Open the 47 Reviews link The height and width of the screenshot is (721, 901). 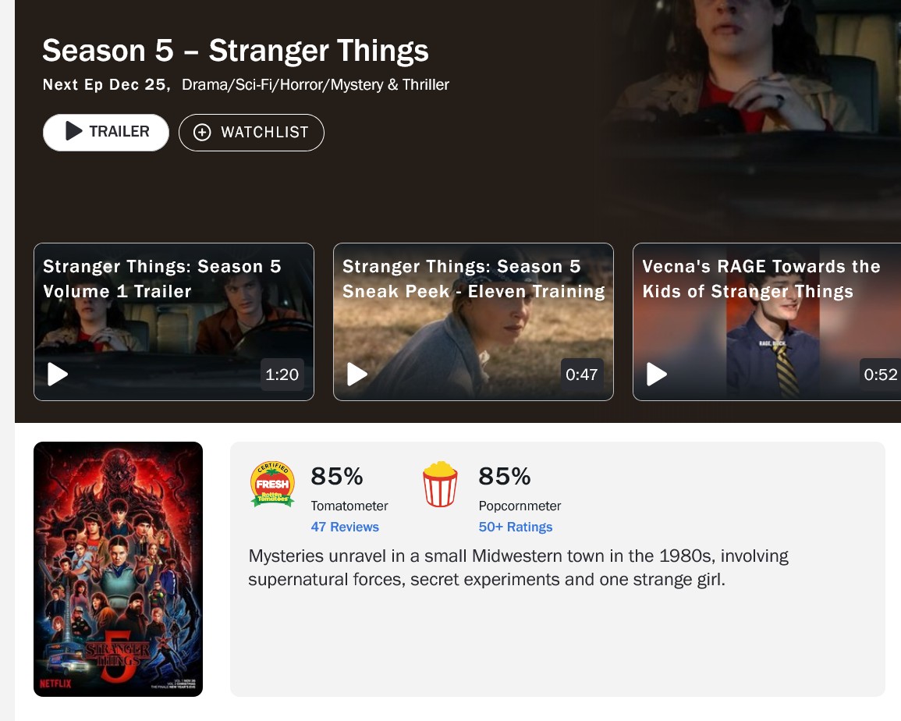(345, 527)
